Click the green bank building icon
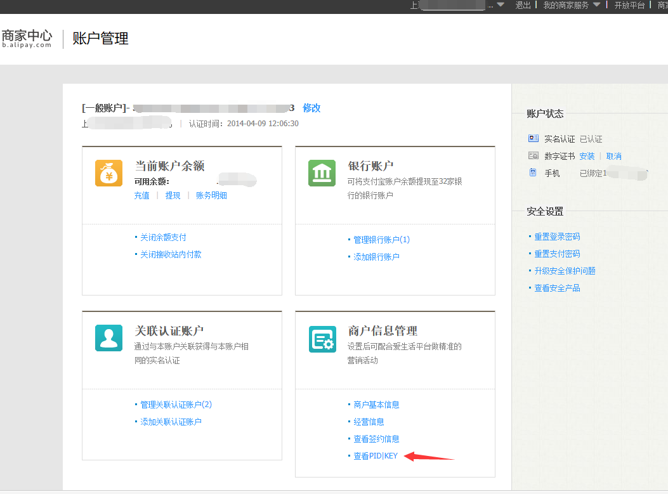This screenshot has height=494, width=668. (x=322, y=173)
